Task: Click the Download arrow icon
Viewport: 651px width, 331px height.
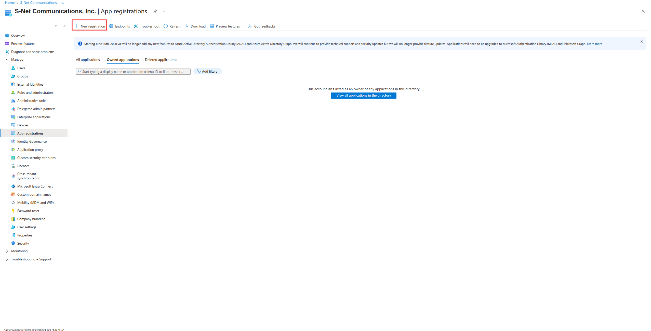Action: pyautogui.click(x=187, y=26)
